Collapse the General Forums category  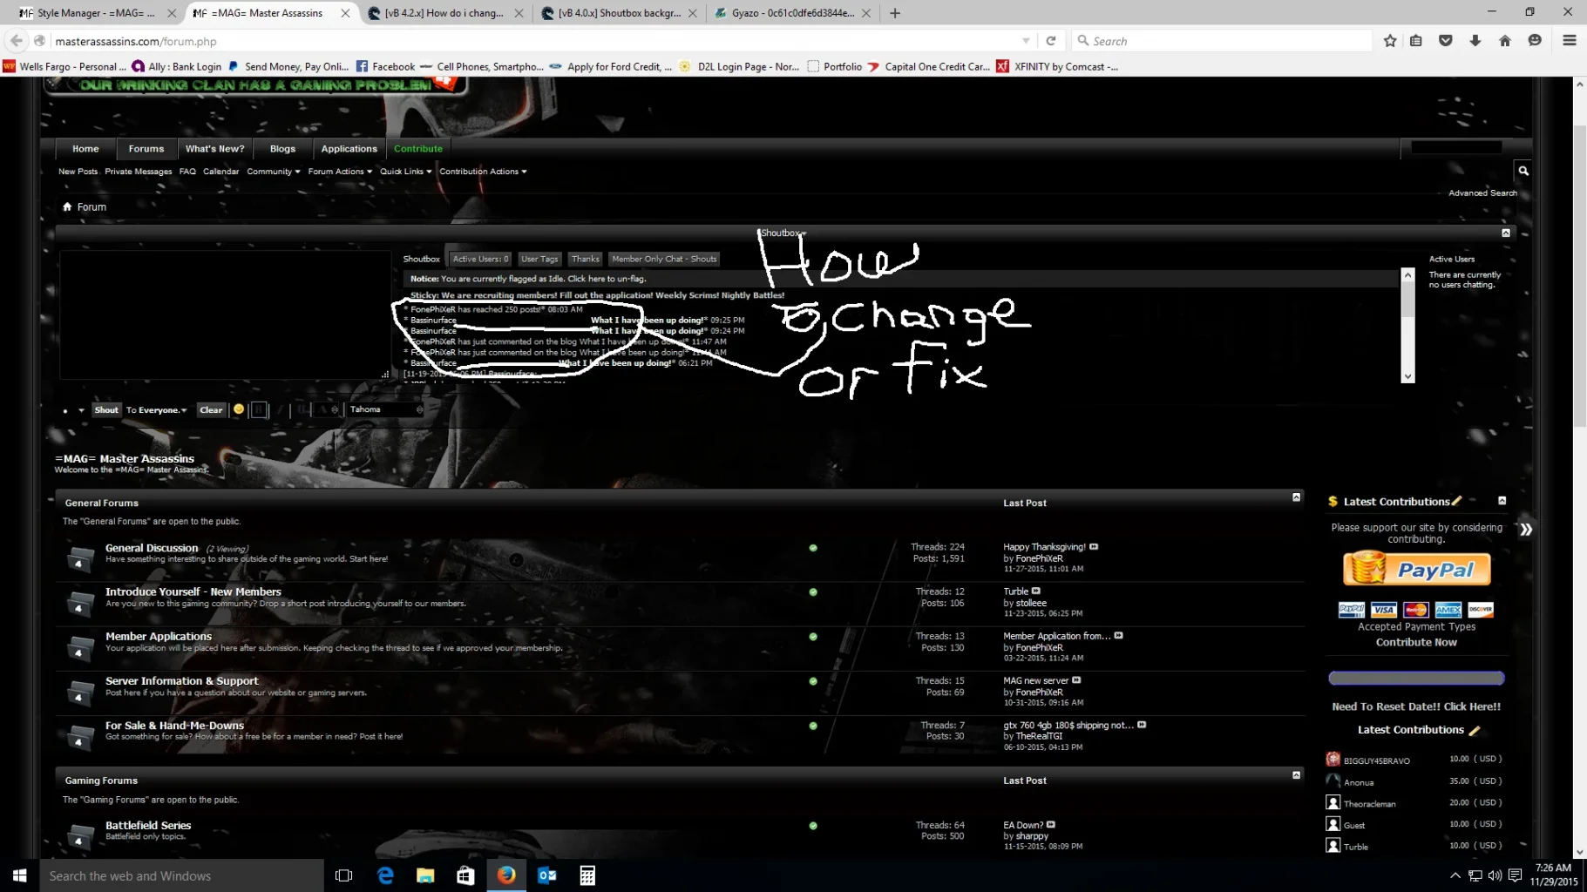[1296, 497]
